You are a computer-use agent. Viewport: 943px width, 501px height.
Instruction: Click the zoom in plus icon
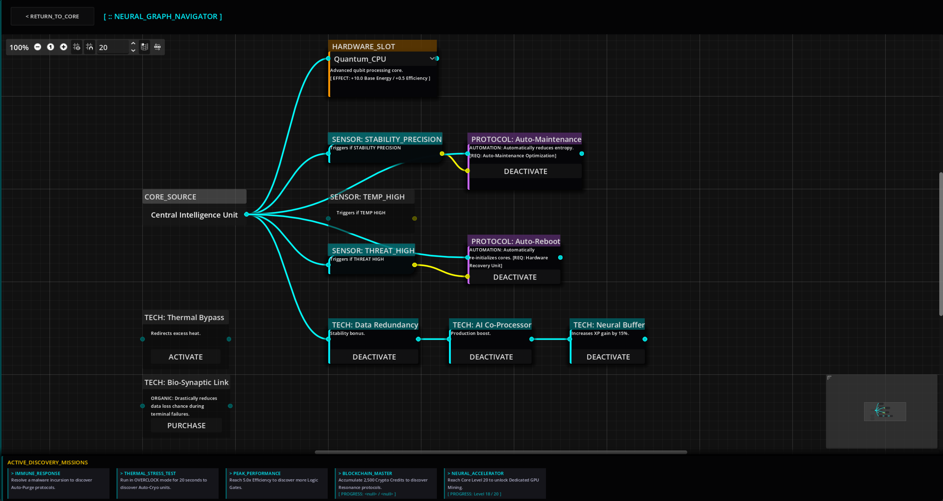pos(63,47)
